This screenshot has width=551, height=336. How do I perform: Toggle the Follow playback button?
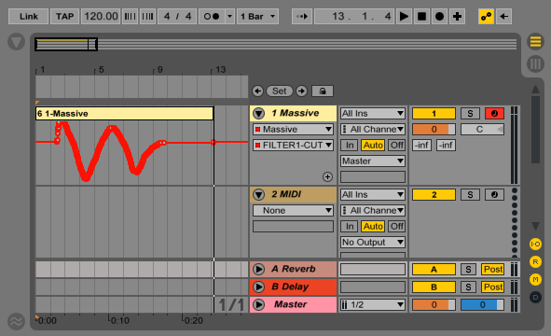pos(302,17)
